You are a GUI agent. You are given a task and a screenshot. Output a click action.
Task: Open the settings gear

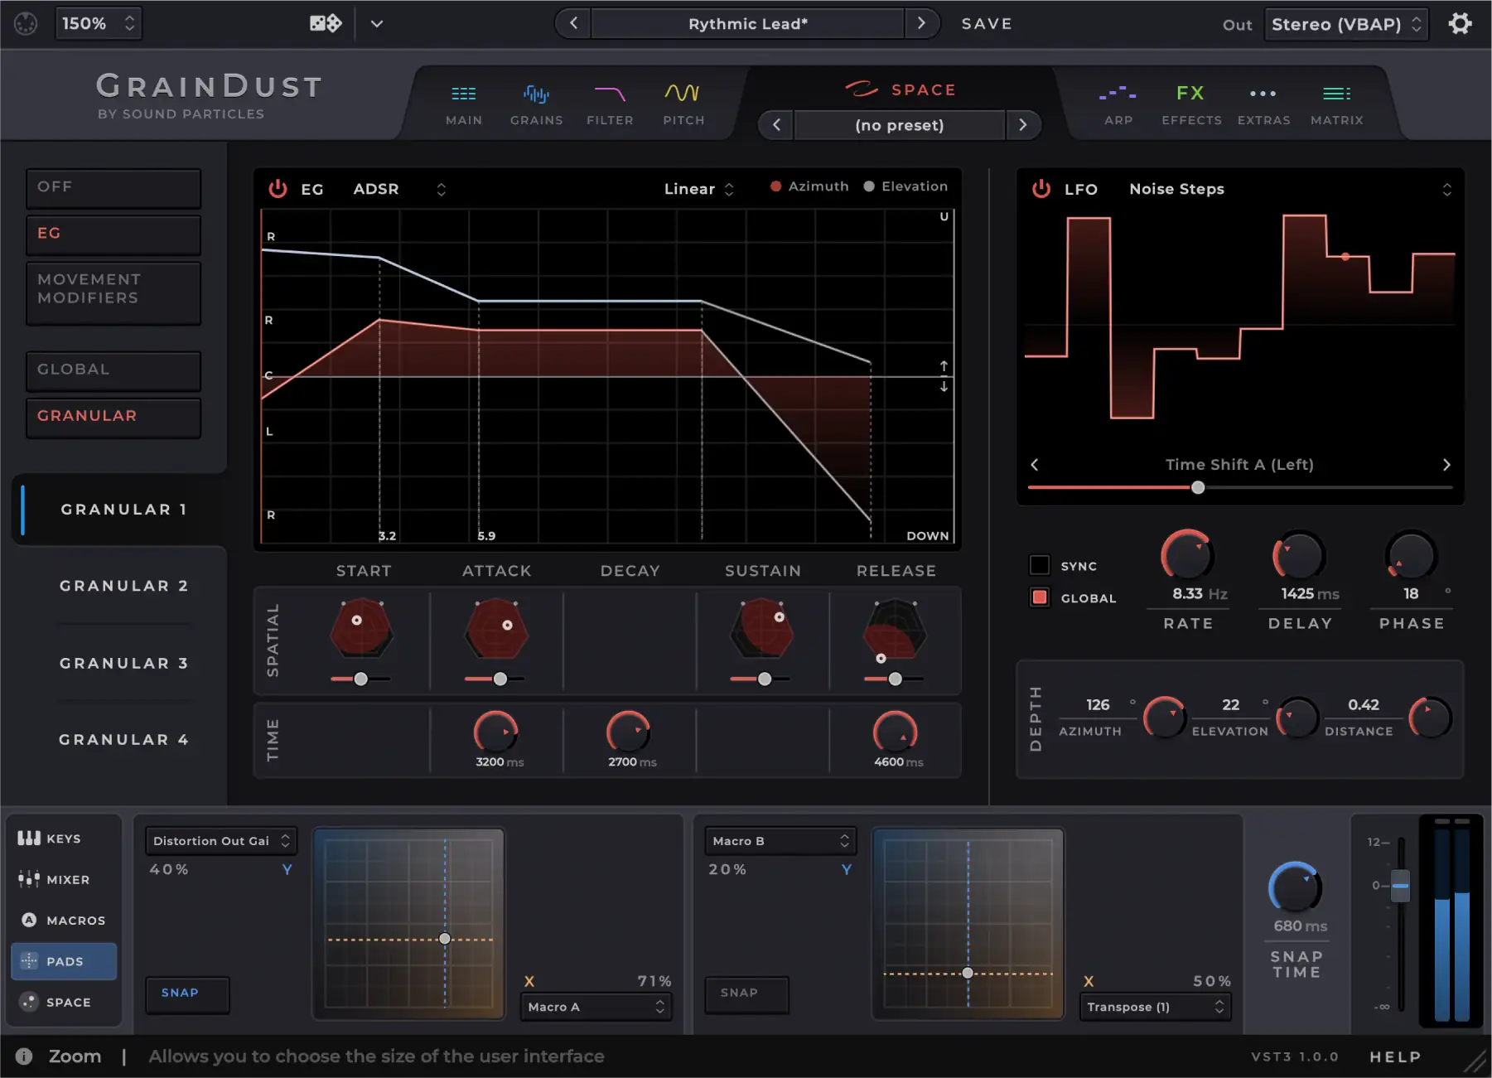pyautogui.click(x=1461, y=23)
